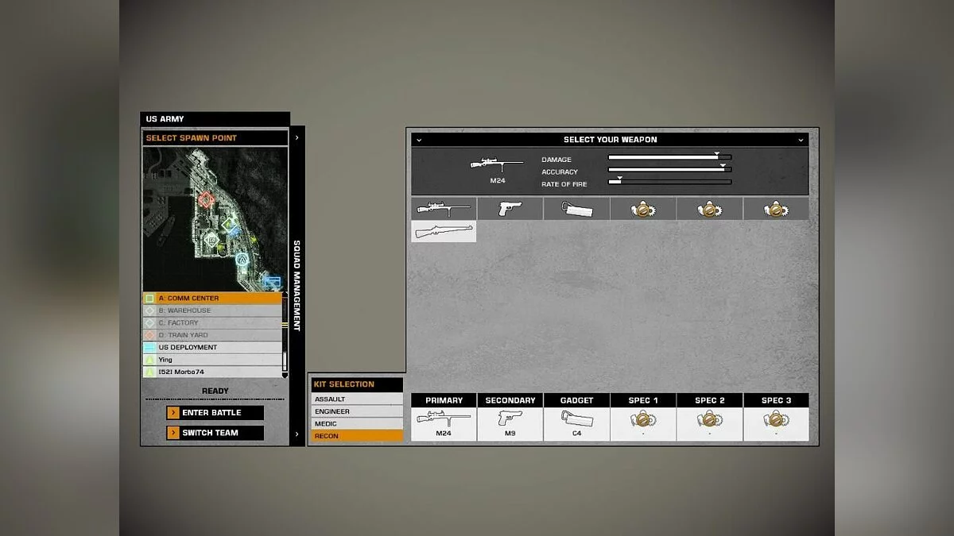The height and width of the screenshot is (536, 954).
Task: Select the M1 Garand rifle below M24
Action: pyautogui.click(x=444, y=231)
